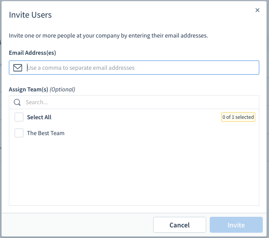The width and height of the screenshot is (269, 238).
Task: Click the envelope icon in email field
Action: 18,68
